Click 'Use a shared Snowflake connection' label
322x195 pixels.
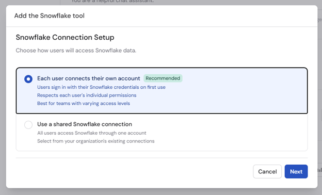click(x=85, y=124)
